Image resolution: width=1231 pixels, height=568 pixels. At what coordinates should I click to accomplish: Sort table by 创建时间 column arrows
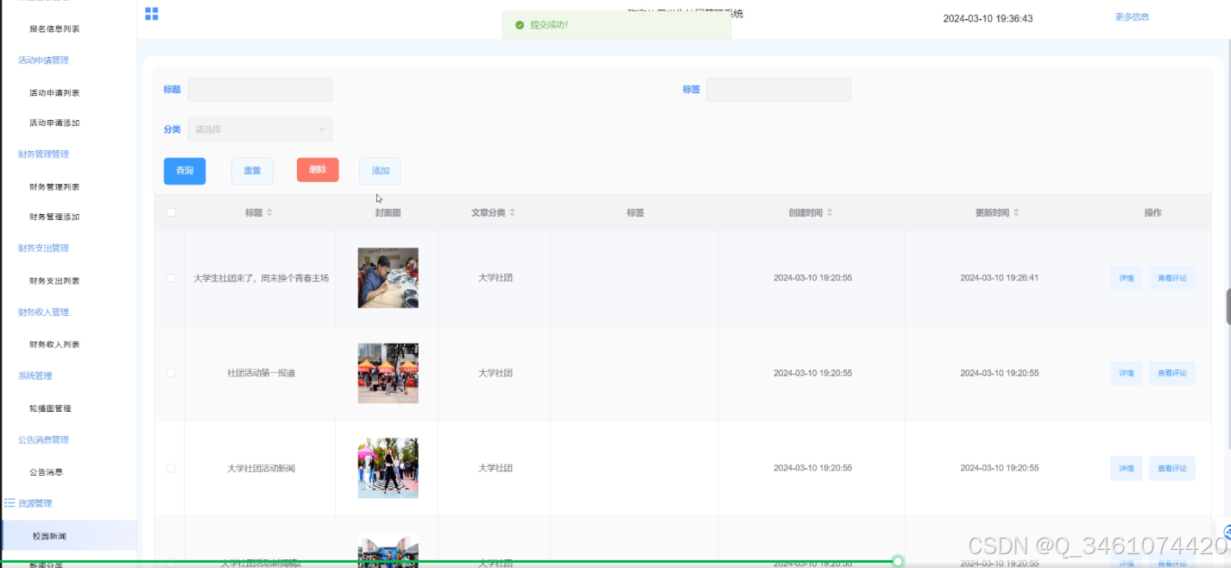(x=830, y=212)
